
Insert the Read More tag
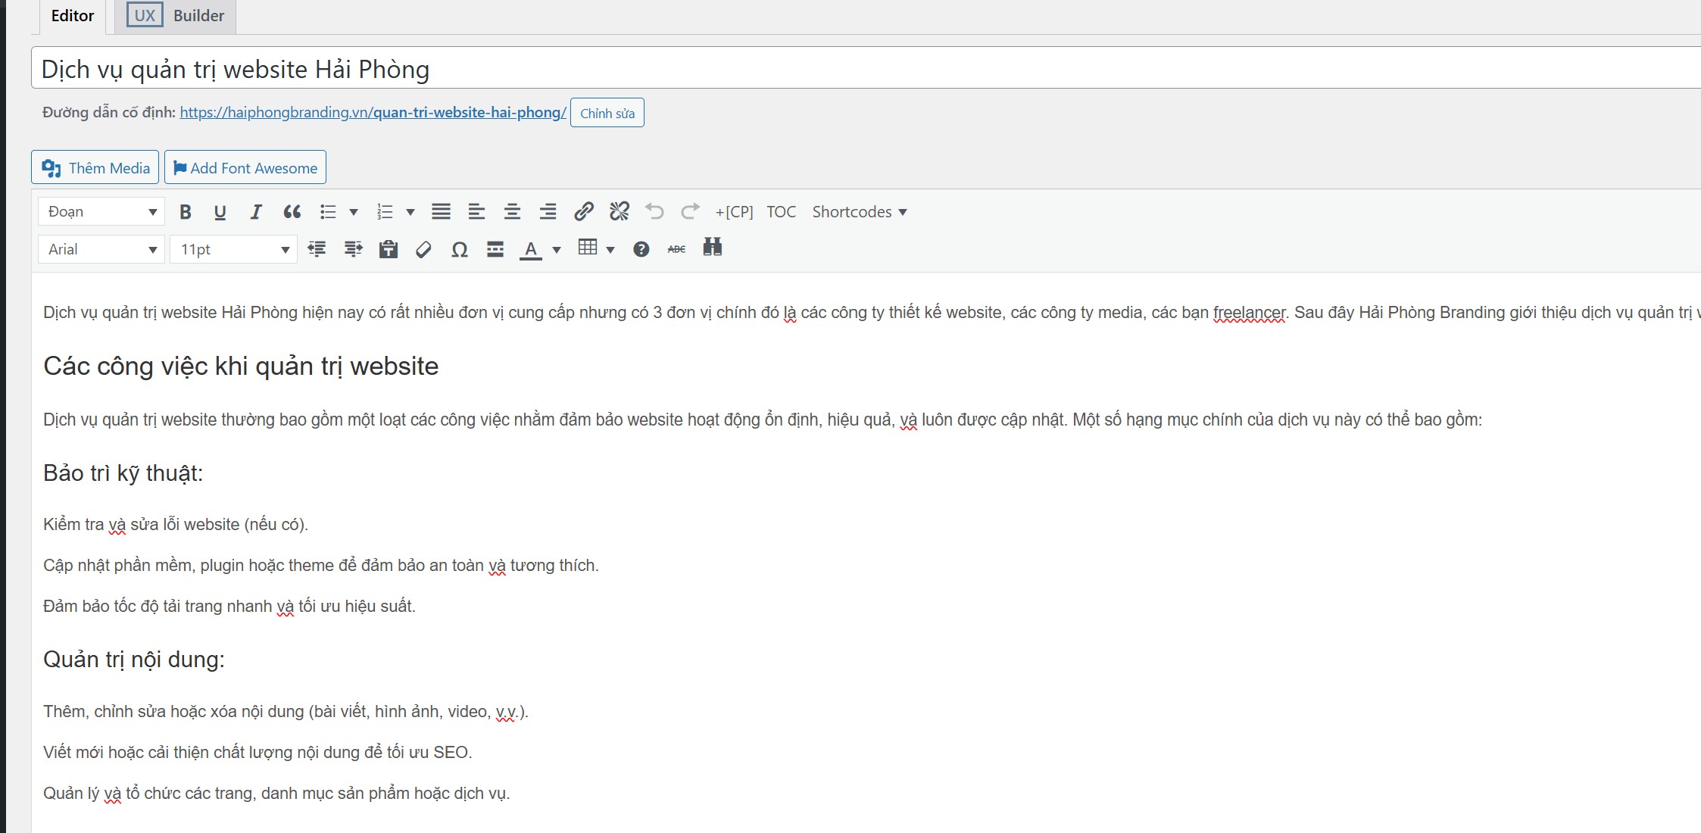(x=495, y=248)
